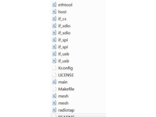This screenshot has height=117, width=156.
Task: Select the if_usb C source file name
Action: click(x=63, y=54)
